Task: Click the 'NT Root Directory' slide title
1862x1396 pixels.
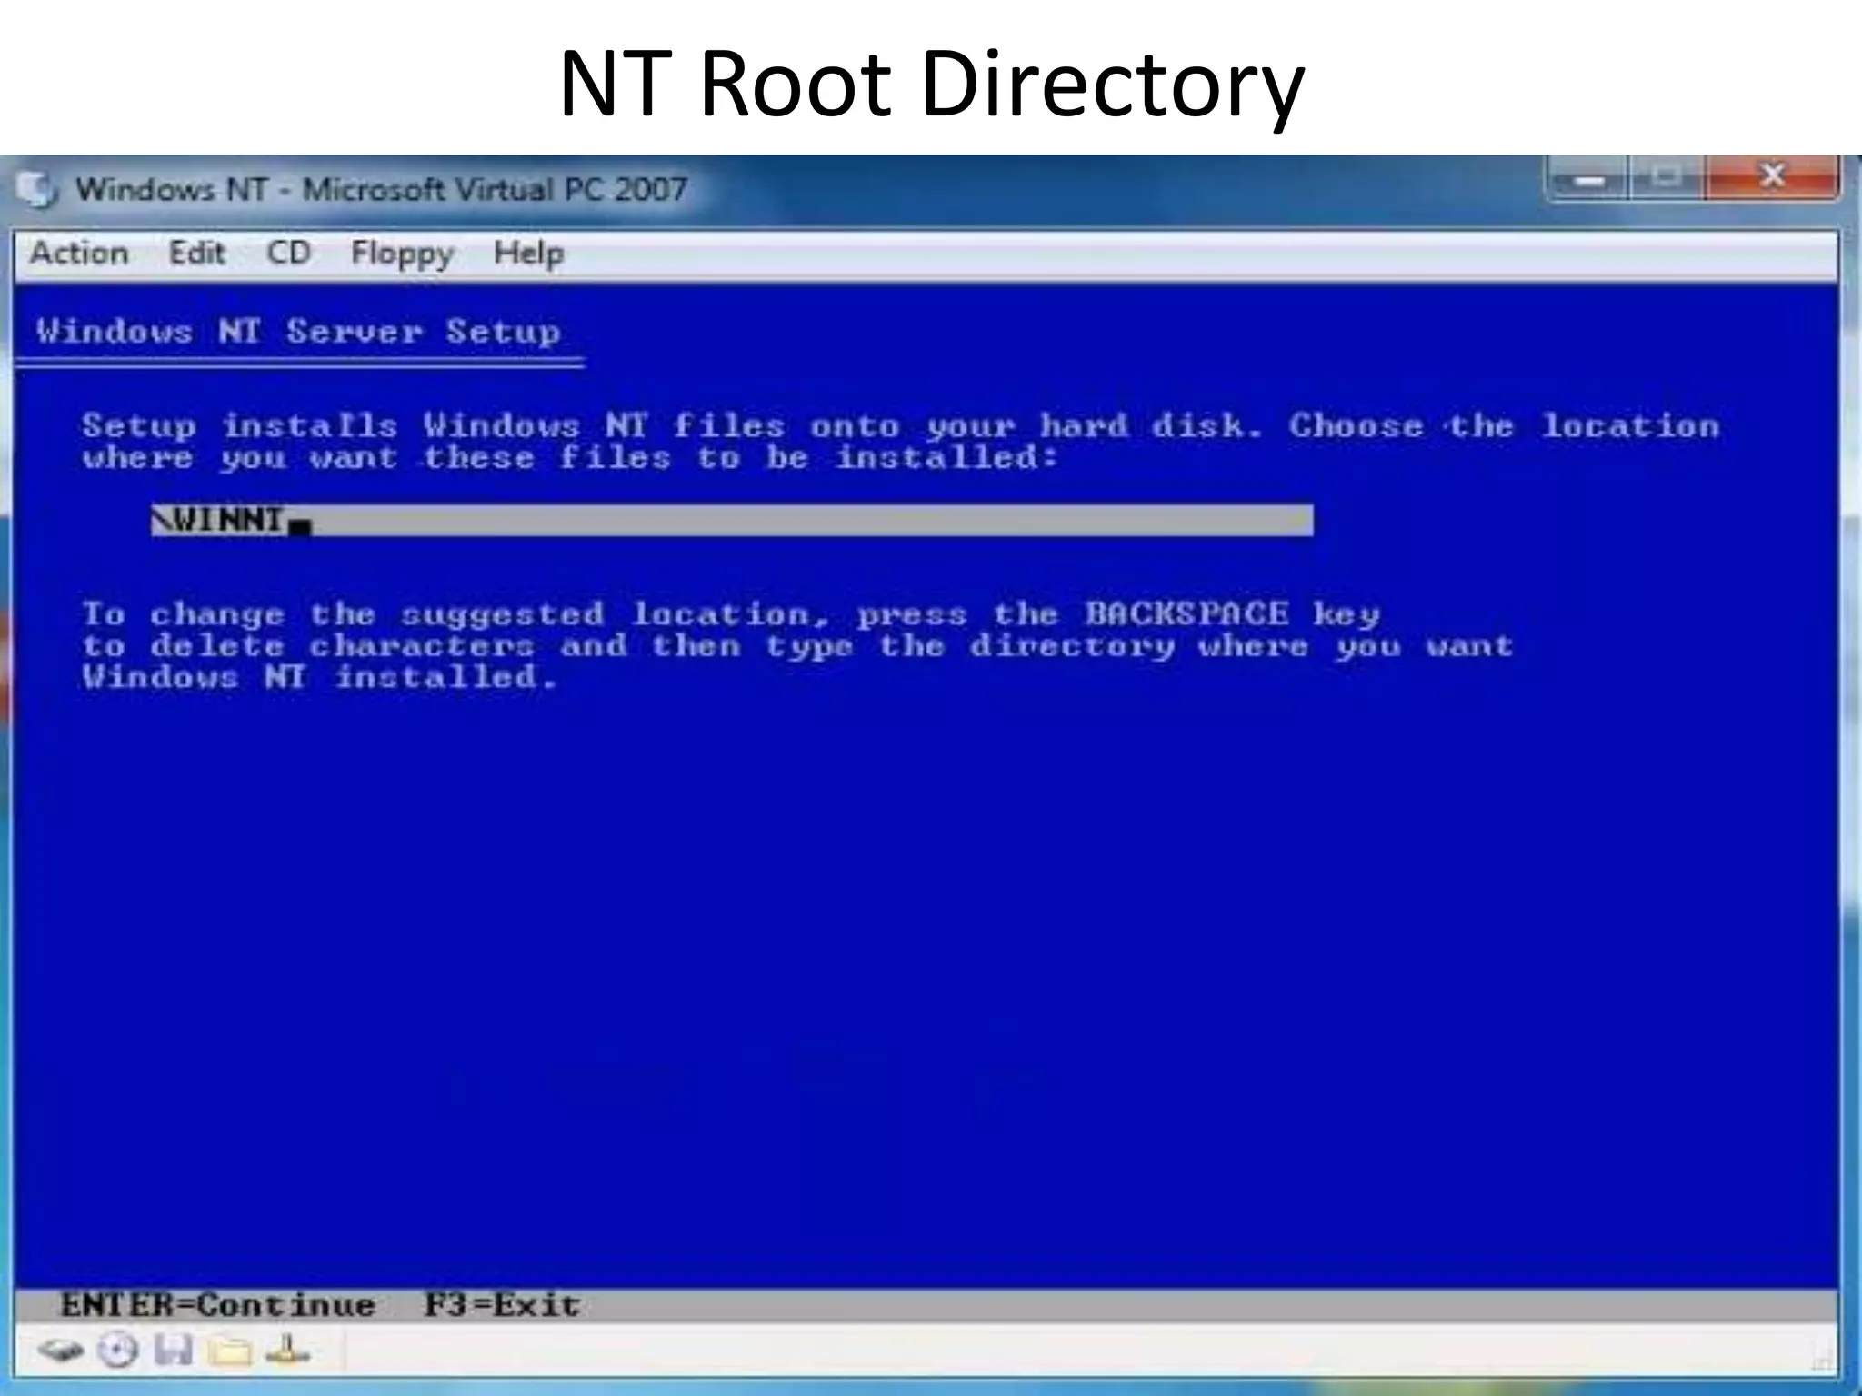Action: pos(931,84)
